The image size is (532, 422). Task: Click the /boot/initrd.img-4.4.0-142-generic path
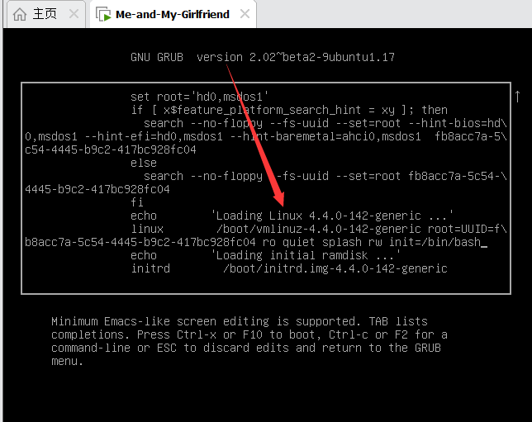click(x=335, y=268)
